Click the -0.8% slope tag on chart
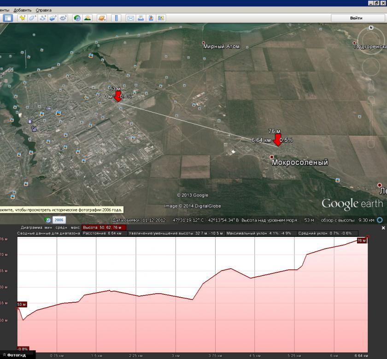This screenshot has width=387, height=359. click(x=23, y=349)
